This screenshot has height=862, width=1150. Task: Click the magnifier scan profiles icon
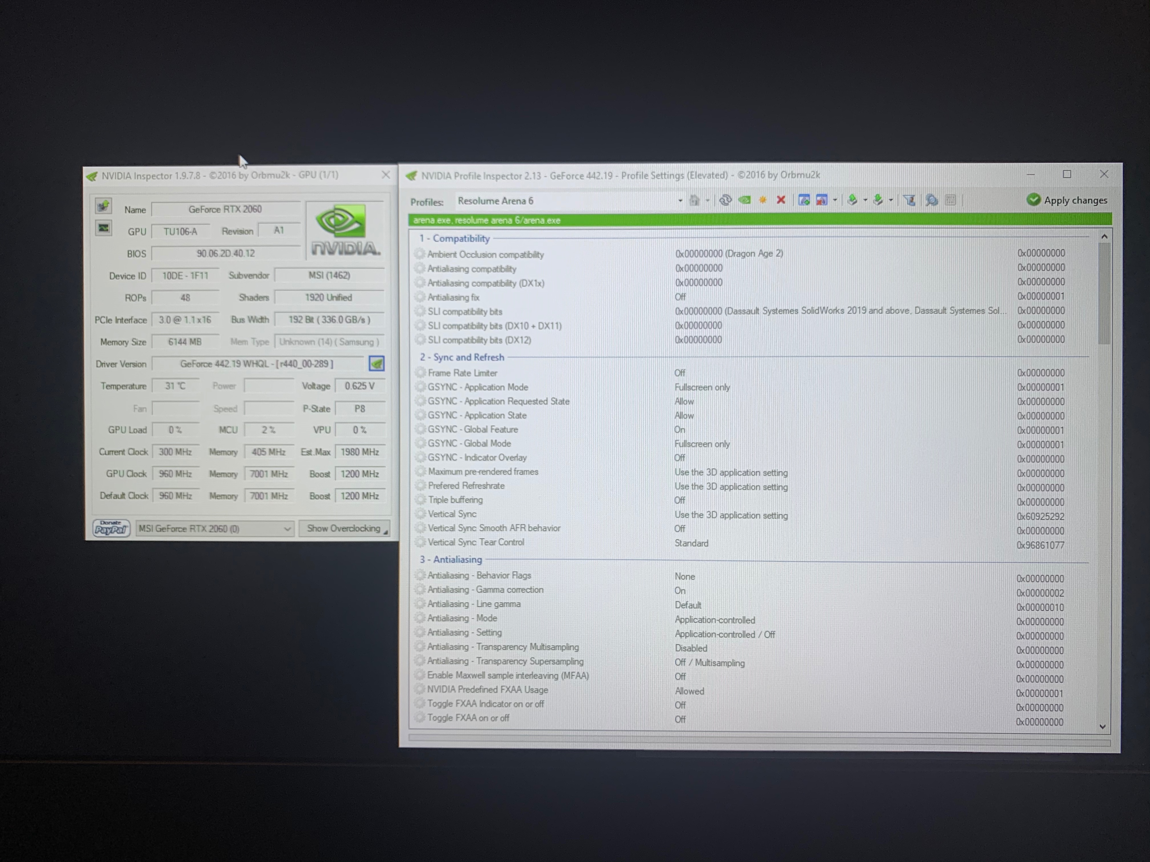pos(932,201)
